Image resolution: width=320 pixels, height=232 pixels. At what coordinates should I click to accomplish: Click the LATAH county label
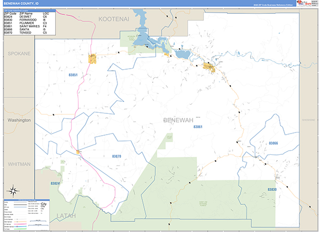(66, 216)
